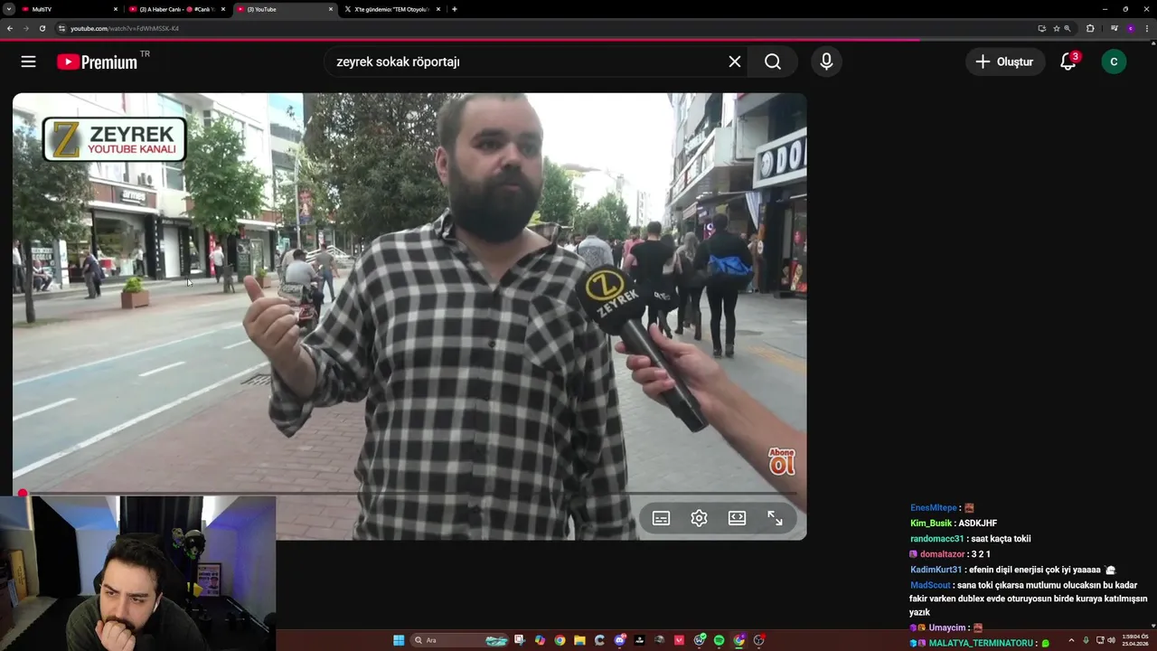Open browser extensions puzzle icon
Screen dimensions: 1157x651
1090,28
